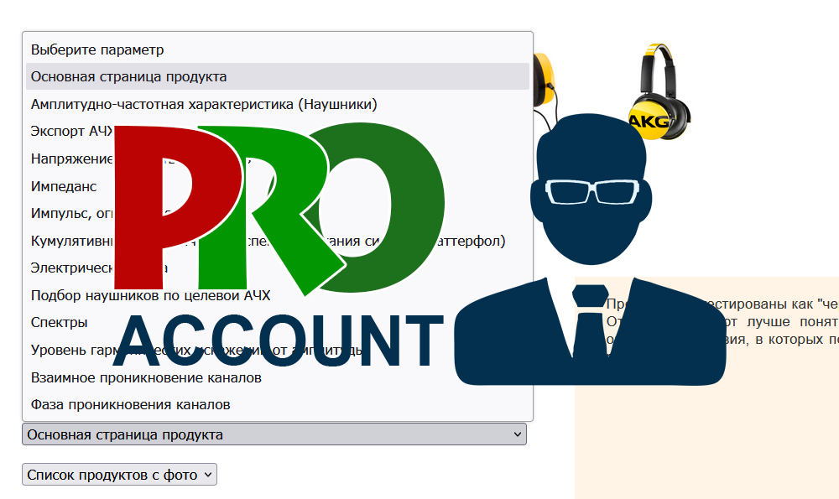Screen dimensions: 839x499
Task: Expand the 'Список продуктов с фото' dropdown
Action: coord(119,475)
